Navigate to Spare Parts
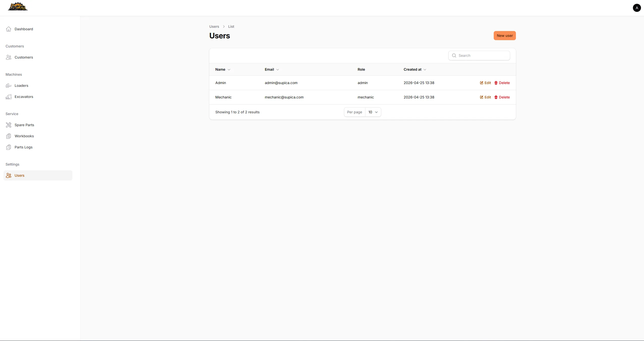Viewport: 644px width, 341px height. pyautogui.click(x=38, y=125)
